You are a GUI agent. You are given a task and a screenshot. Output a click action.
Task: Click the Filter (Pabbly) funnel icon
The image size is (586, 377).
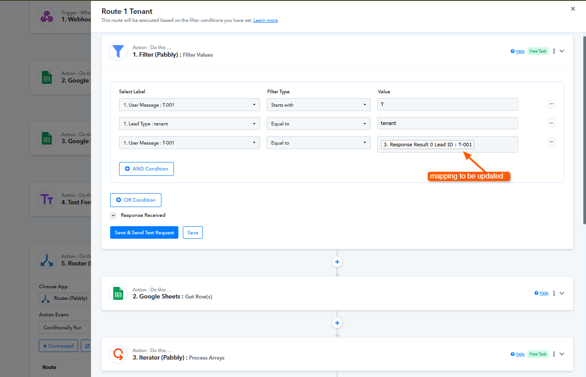(118, 51)
